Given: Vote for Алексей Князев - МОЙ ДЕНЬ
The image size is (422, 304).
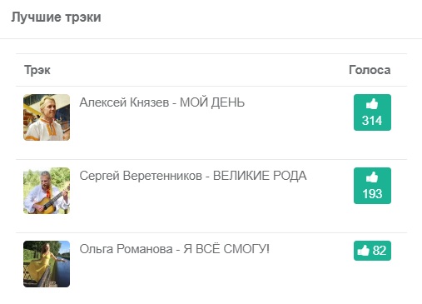Looking at the screenshot, I should click(372, 112).
